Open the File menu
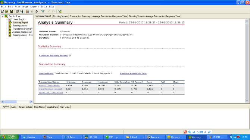 tap(3, 7)
